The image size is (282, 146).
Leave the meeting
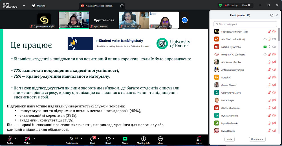pos(199,140)
